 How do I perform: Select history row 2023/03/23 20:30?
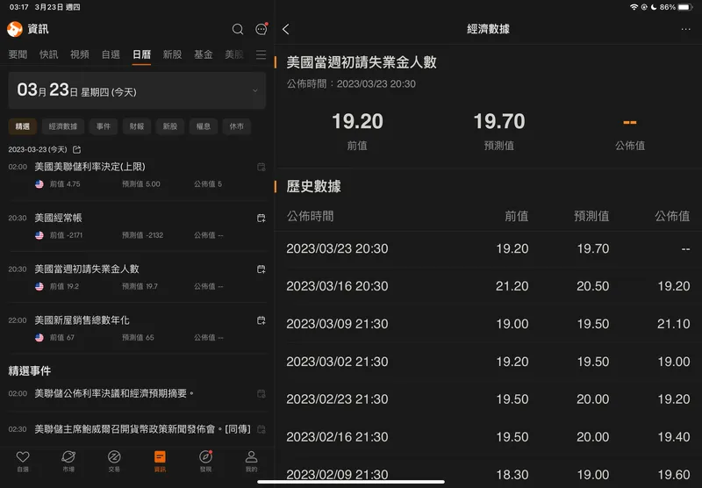(x=488, y=249)
